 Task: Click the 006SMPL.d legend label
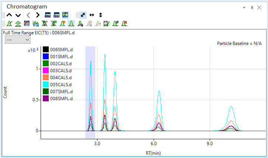[61, 50]
